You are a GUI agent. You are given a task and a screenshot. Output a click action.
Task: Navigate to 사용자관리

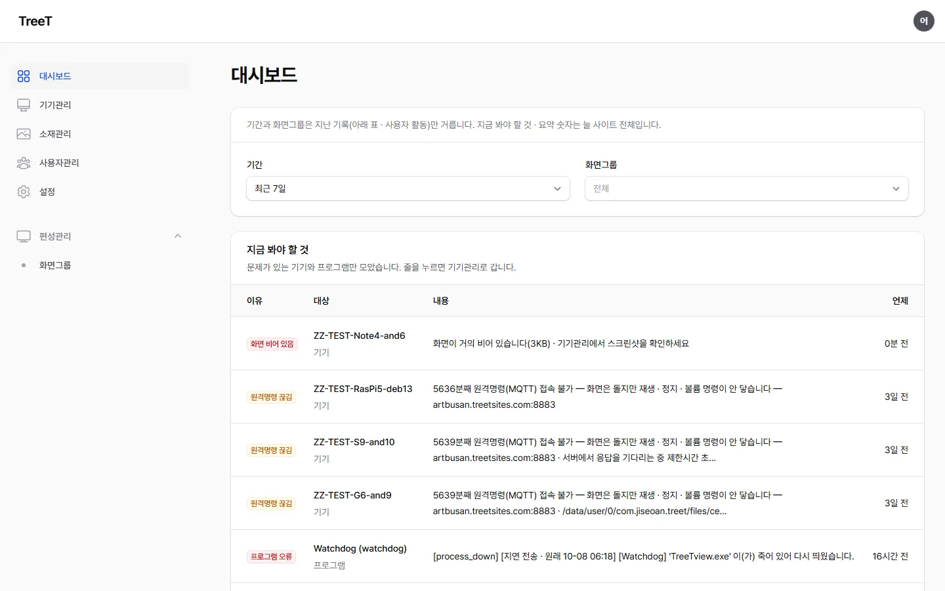point(100,163)
